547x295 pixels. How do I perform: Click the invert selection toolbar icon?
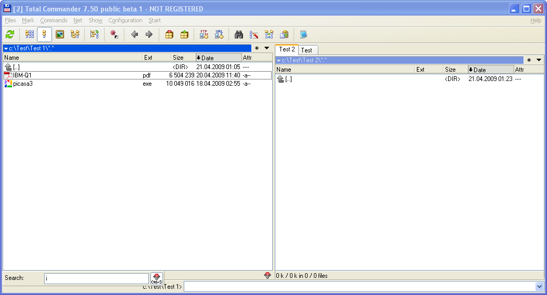coord(94,34)
